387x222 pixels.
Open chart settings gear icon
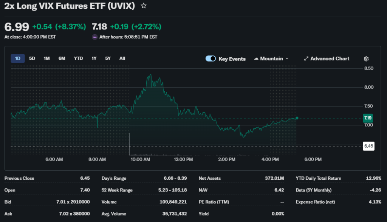(366, 59)
